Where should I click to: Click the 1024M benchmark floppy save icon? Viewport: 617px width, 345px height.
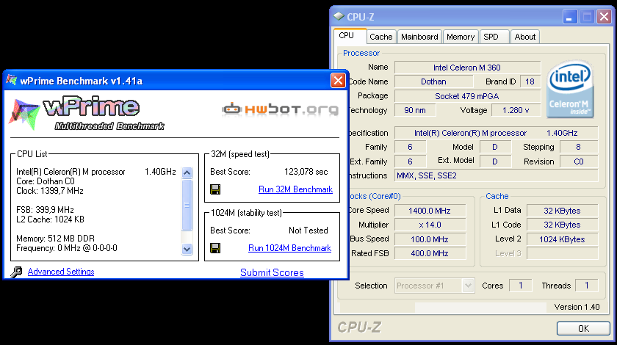[x=215, y=248]
